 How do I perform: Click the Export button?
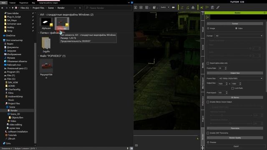point(236,146)
